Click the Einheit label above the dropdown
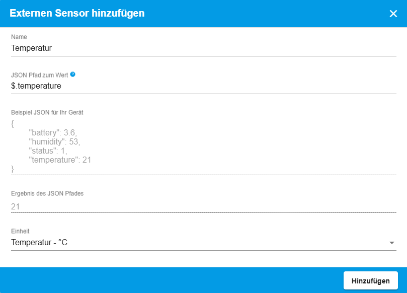Screen dimensions: 407x293 [x=20, y=231]
